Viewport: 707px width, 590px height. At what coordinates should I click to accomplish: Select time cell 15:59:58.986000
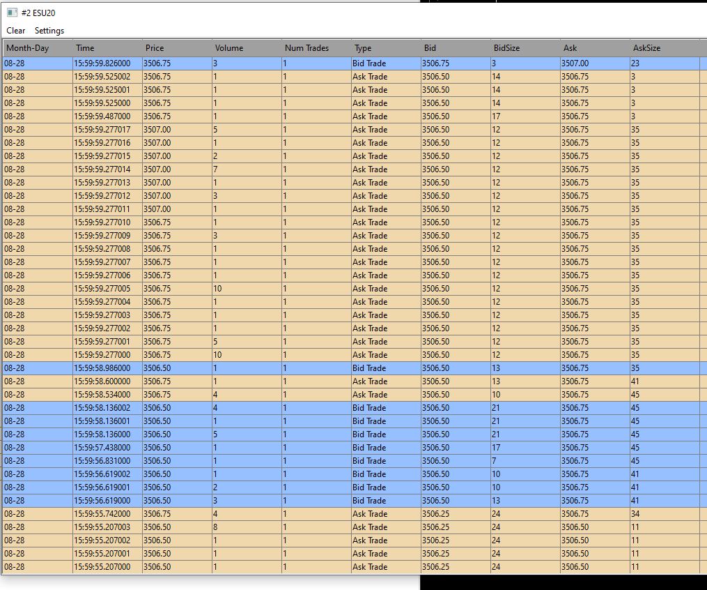107,368
